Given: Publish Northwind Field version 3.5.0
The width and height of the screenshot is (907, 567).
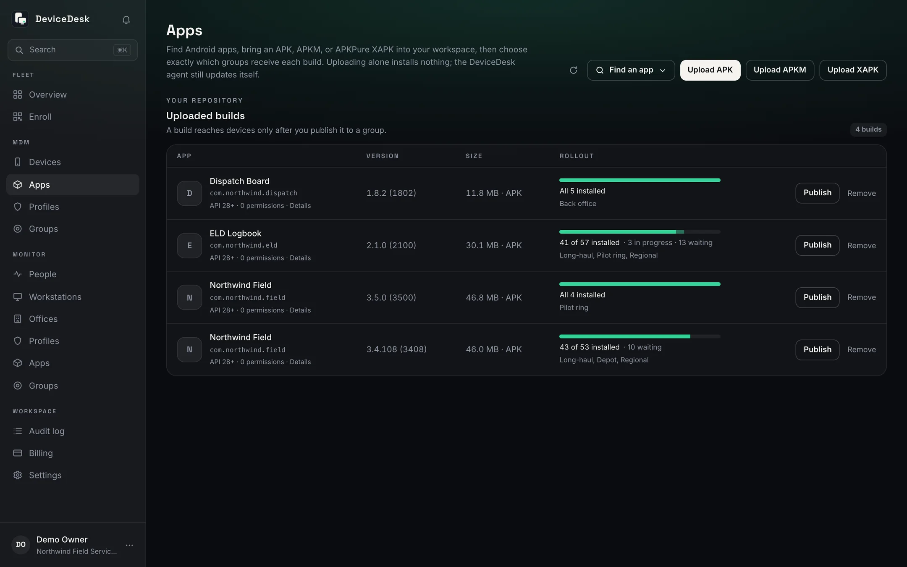Looking at the screenshot, I should tap(817, 297).
